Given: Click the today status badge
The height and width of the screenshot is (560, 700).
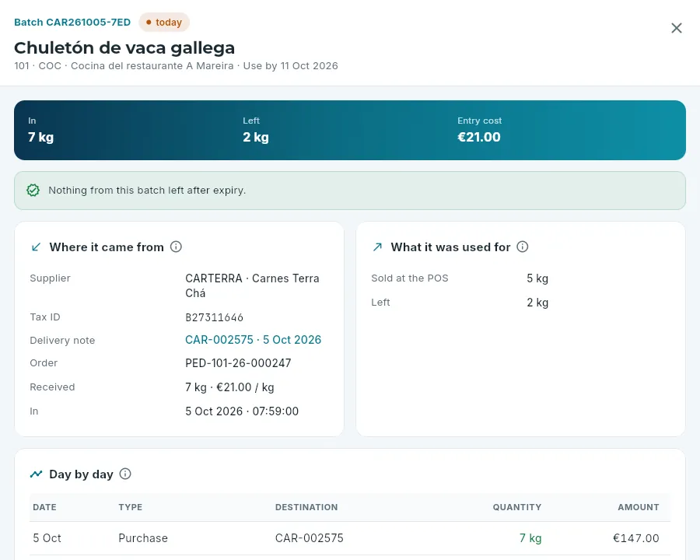Looking at the screenshot, I should tap(164, 23).
